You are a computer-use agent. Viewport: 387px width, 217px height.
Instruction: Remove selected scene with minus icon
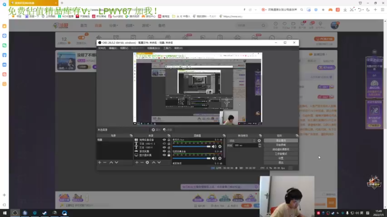105,163
